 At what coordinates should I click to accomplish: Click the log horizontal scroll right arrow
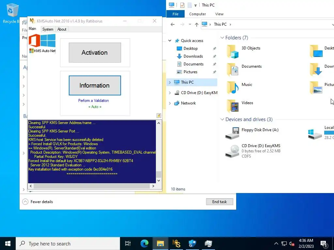[x=153, y=186]
